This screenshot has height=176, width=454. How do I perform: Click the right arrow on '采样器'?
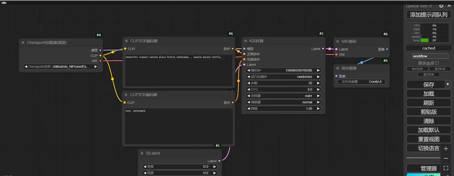318,96
